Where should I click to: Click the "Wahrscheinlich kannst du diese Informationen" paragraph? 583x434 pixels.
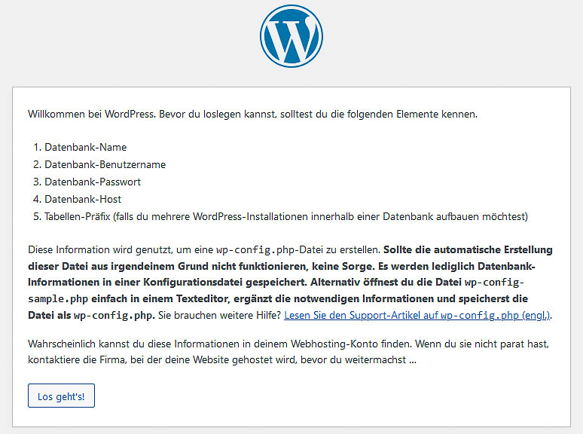(288, 351)
